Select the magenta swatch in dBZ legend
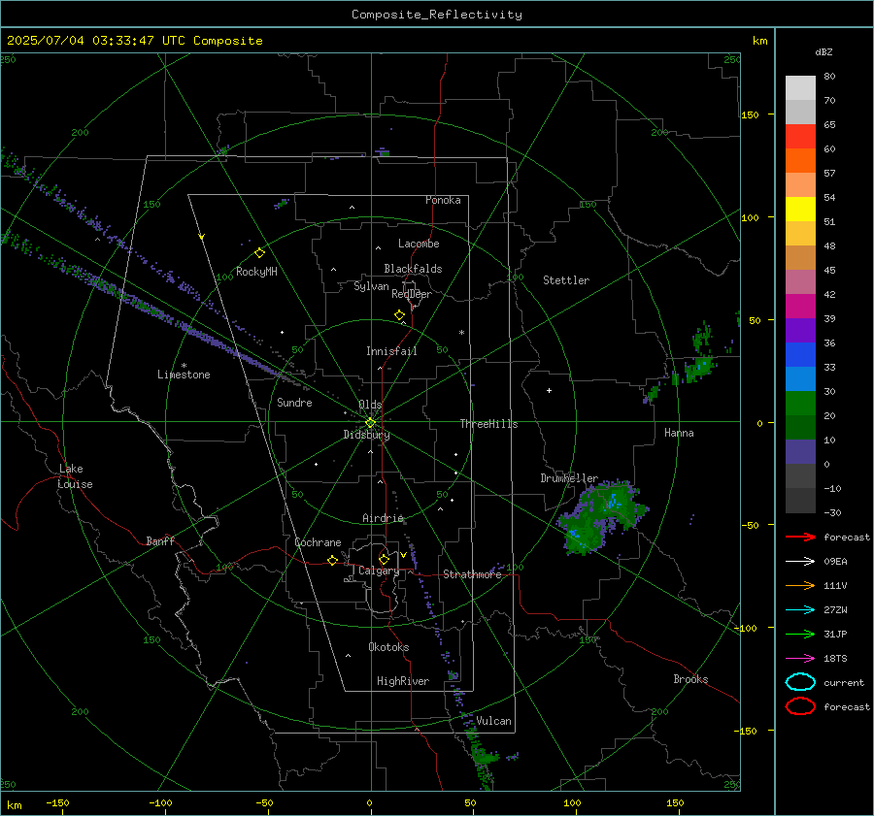 click(800, 306)
